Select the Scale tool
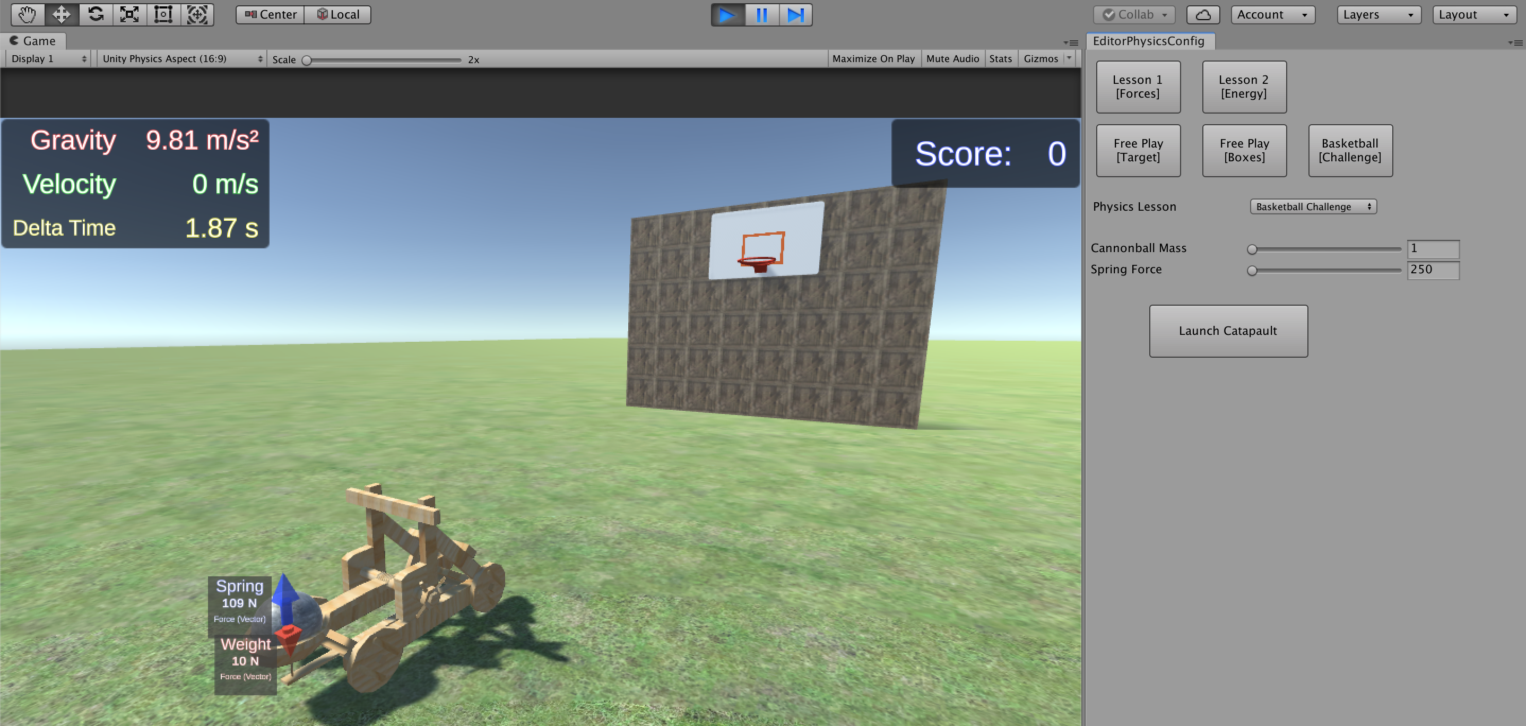Viewport: 1526px width, 726px height. [x=129, y=14]
